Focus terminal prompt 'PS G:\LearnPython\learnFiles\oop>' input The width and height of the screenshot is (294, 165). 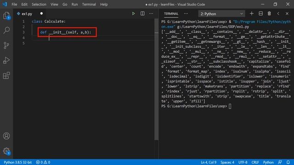[x=230, y=106]
